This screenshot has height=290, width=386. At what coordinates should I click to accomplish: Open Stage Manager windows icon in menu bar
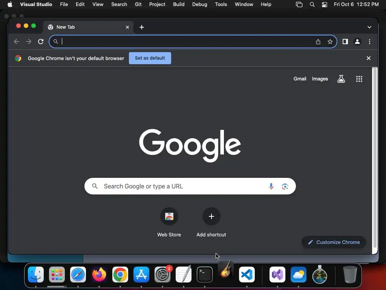[x=299, y=5]
